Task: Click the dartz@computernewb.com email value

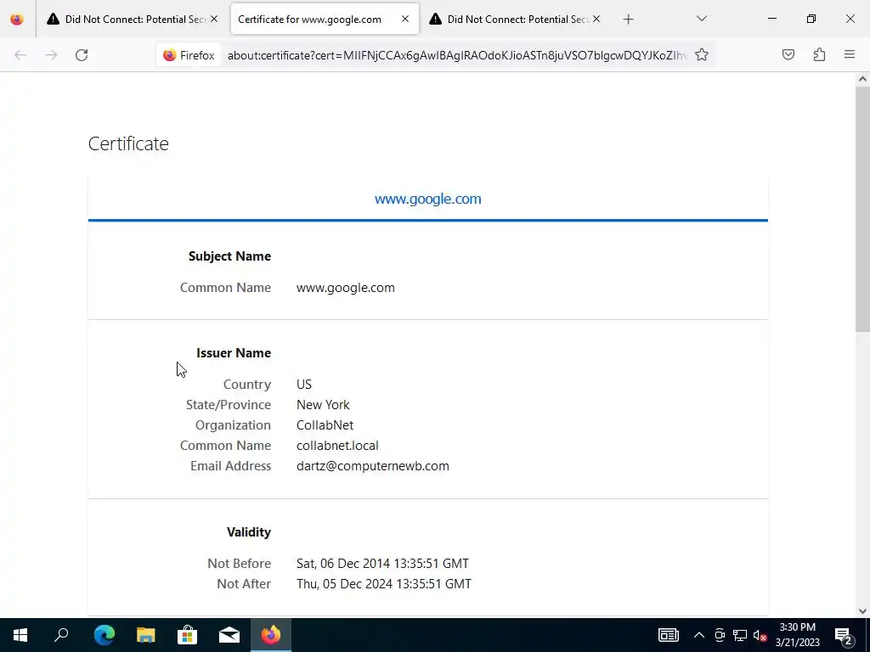Action: [x=373, y=466]
